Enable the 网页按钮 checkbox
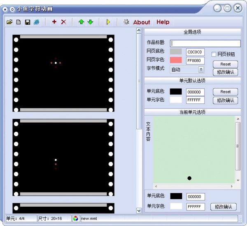 pyautogui.click(x=214, y=54)
